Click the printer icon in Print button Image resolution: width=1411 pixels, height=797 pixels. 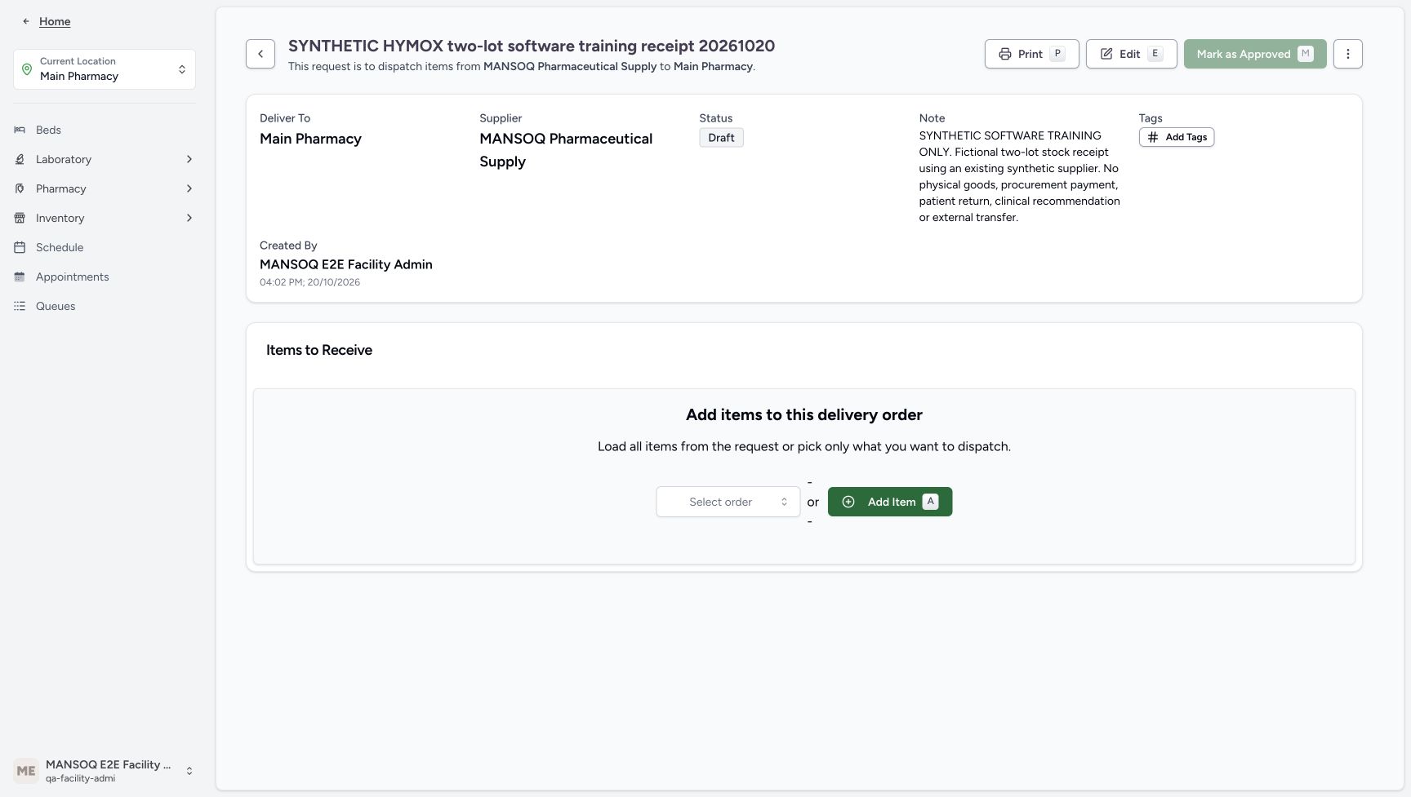[1005, 54]
